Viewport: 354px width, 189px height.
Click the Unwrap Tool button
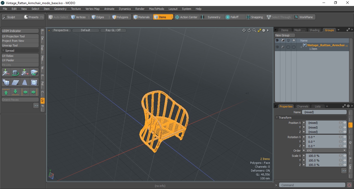click(x=20, y=45)
